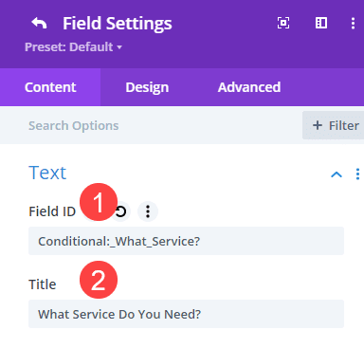Open the Preset: Default dropdown
Screen dimensions: 364x348
tap(73, 47)
